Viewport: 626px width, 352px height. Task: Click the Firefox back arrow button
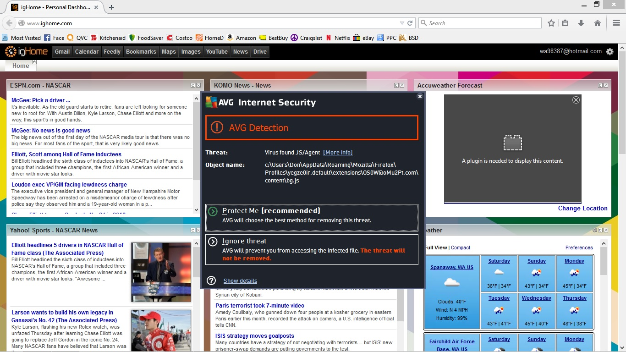9,23
